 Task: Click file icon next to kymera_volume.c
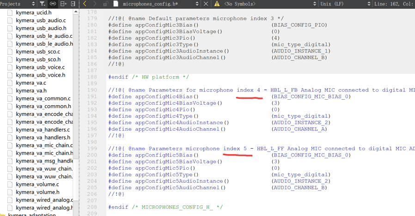[x=10, y=184]
